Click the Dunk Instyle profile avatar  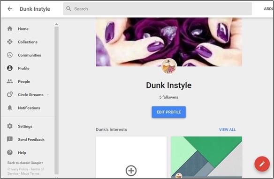(169, 66)
